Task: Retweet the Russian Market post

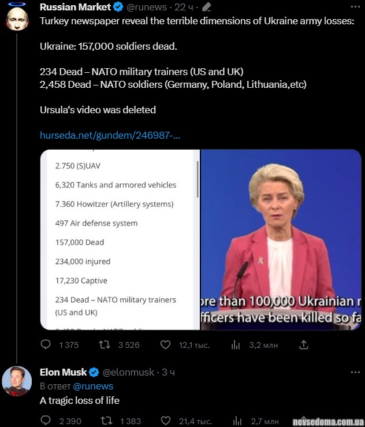Action: (x=105, y=345)
